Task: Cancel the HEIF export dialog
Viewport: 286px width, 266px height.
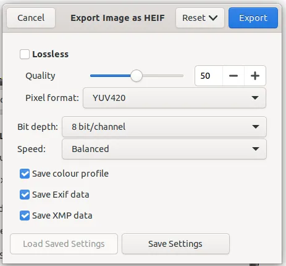Action: [31, 18]
